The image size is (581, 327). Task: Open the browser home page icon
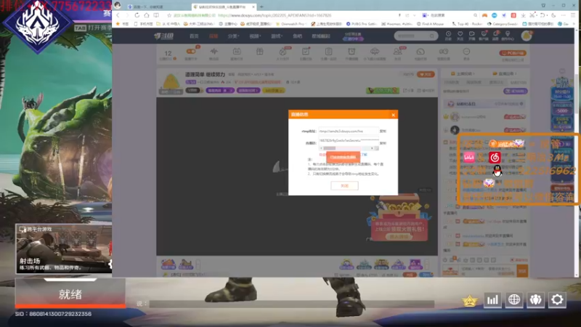click(x=147, y=15)
